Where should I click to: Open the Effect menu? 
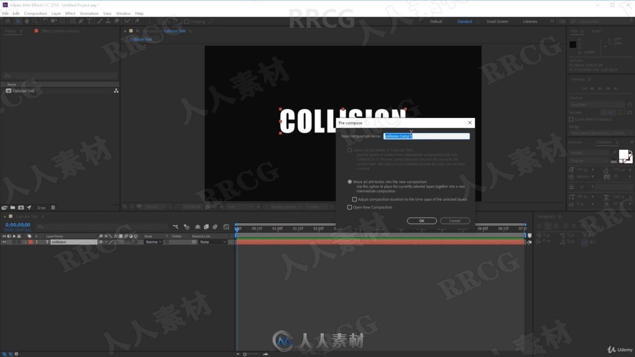click(x=70, y=13)
